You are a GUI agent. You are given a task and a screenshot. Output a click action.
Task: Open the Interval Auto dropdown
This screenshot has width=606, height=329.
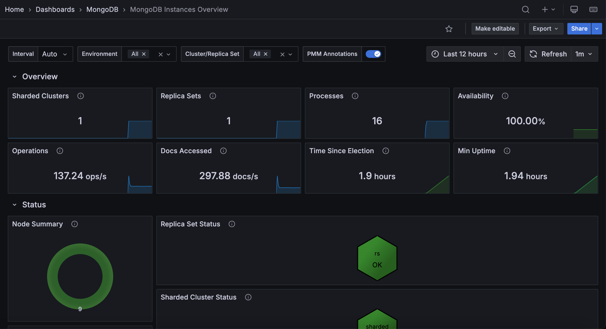(55, 54)
